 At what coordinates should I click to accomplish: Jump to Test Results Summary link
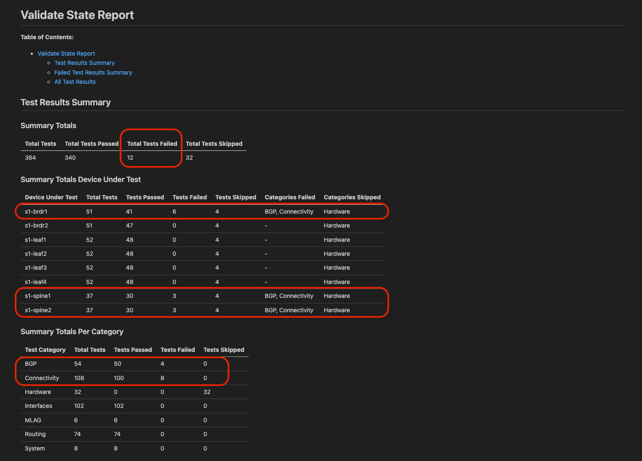coord(84,63)
